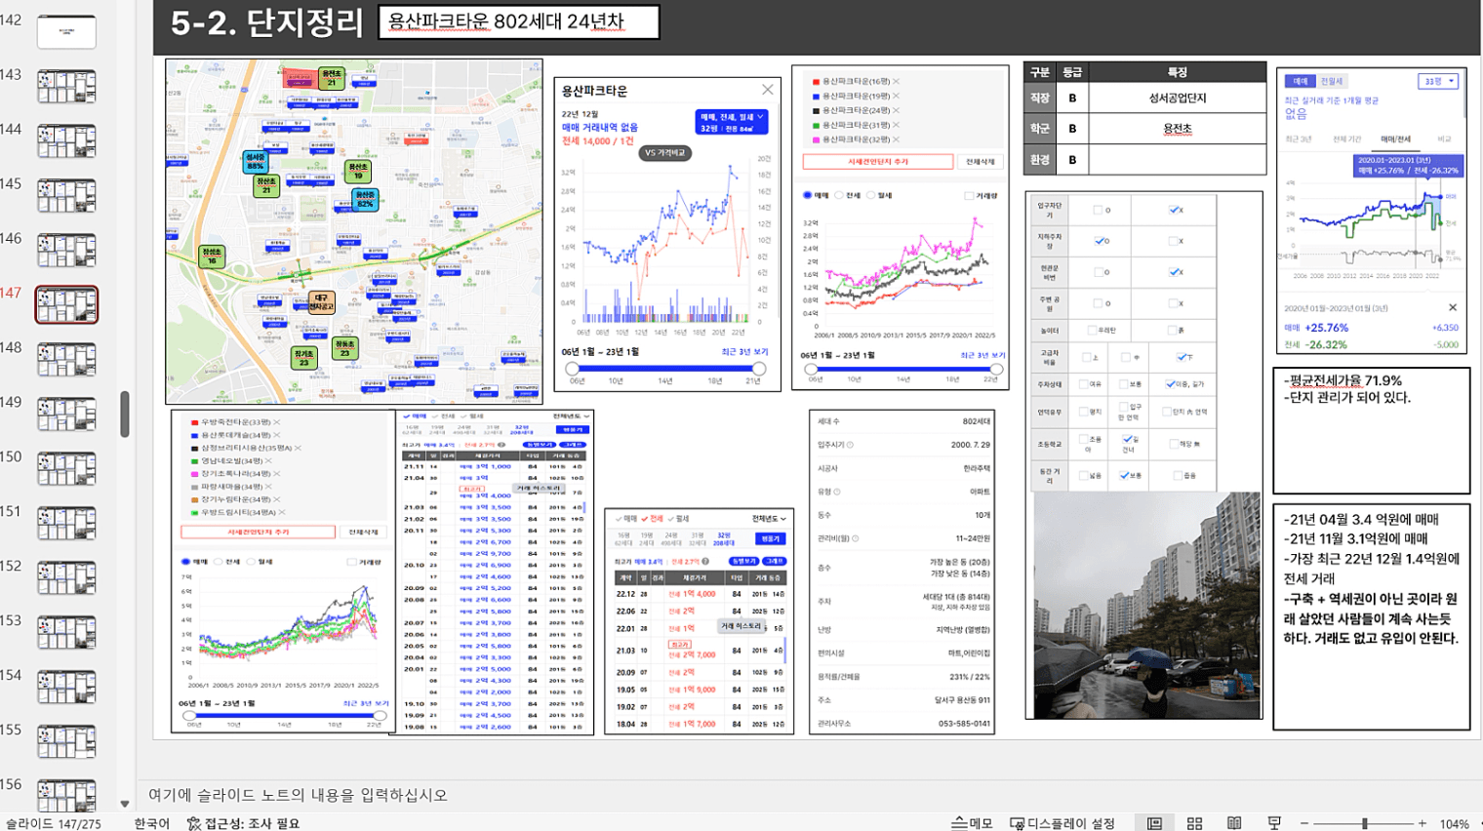Image resolution: width=1483 pixels, height=831 pixels.
Task: Click 시세관인단지 추가 below 용산파크타운(32평) legend
Action: [878, 162]
